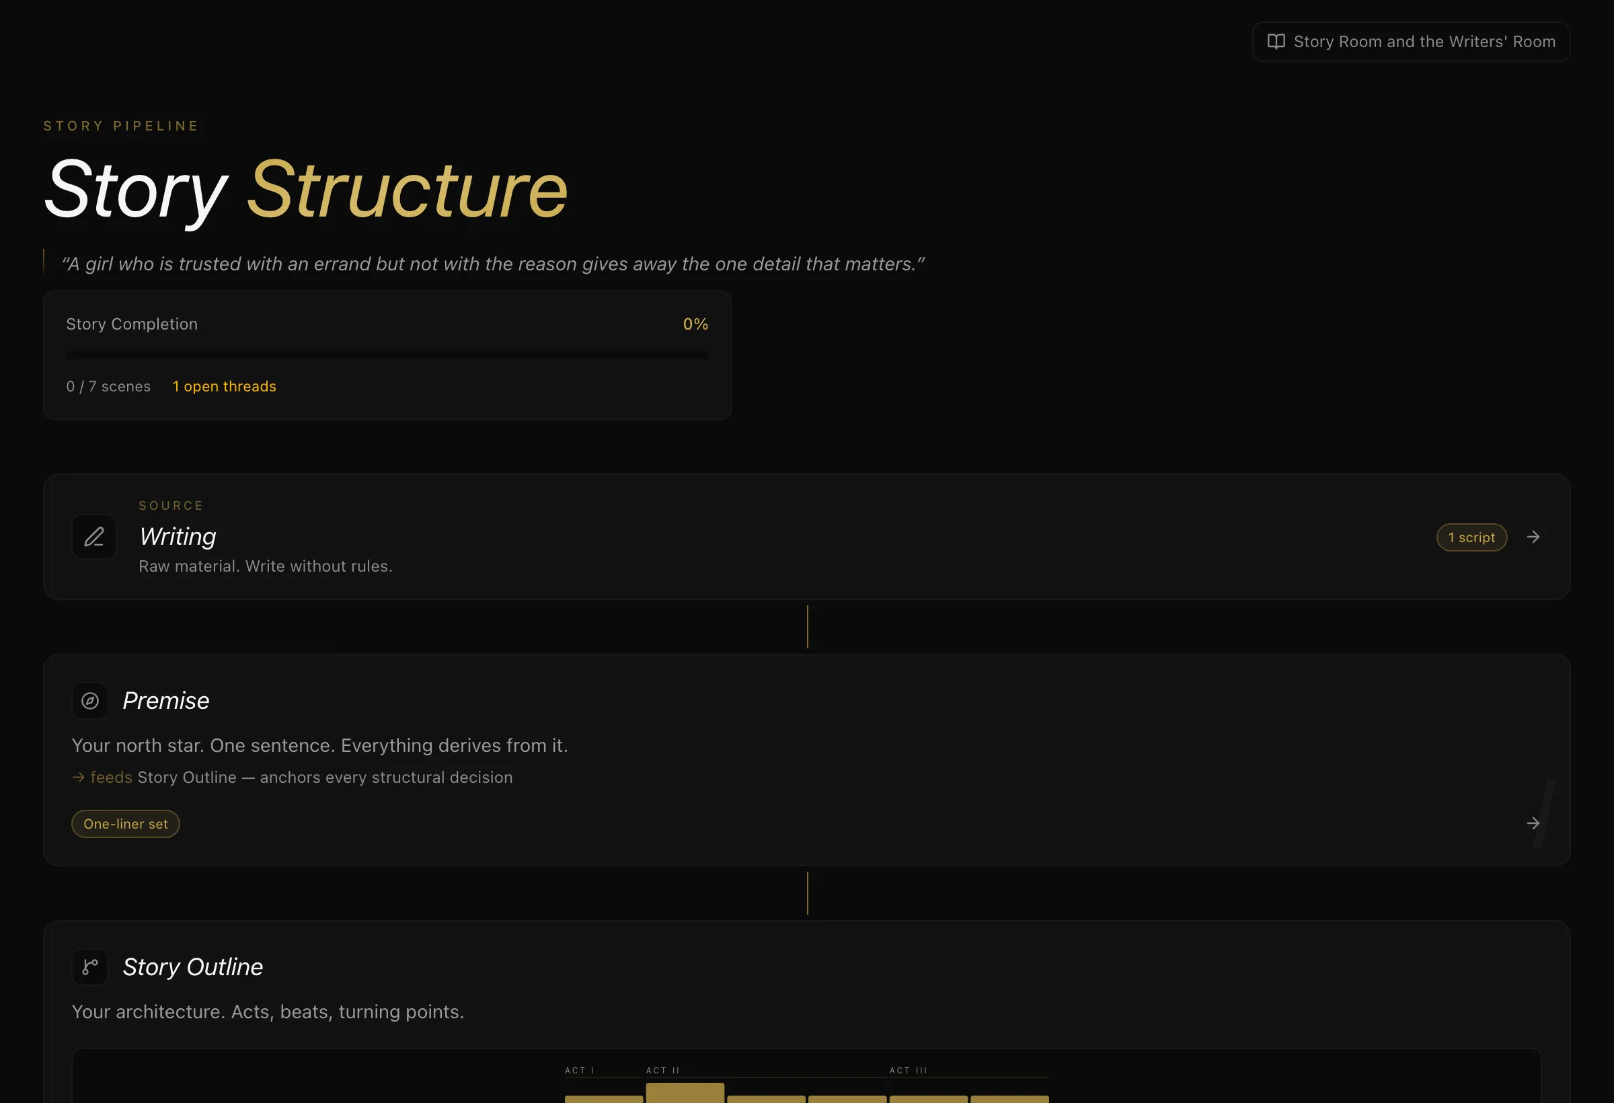Open the Premise card using its arrow

click(x=1533, y=823)
